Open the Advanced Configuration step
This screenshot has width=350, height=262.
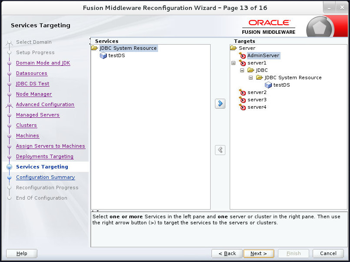pos(45,105)
